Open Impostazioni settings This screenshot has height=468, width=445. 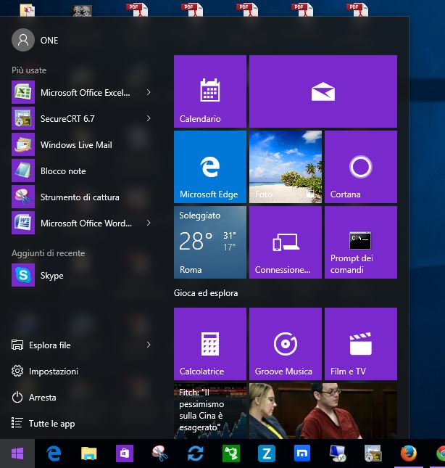click(53, 371)
